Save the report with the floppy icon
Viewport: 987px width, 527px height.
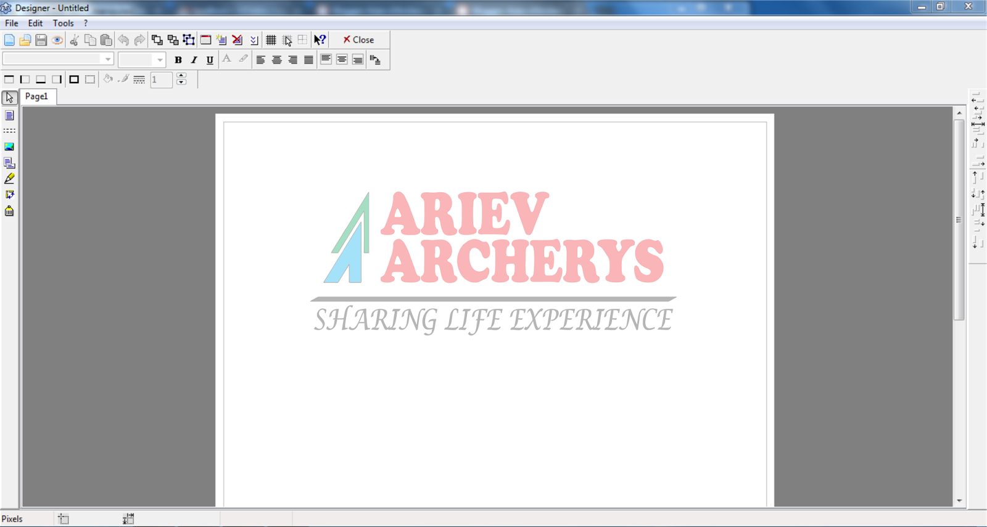[x=41, y=40]
